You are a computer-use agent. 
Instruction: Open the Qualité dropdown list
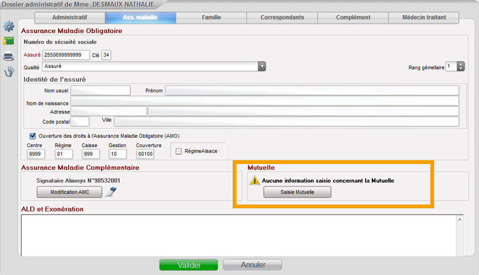(262, 66)
